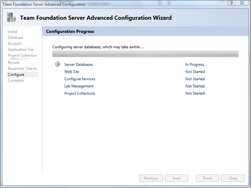Viewport: 251px width, 188px height.
Task: Click the configuration progress bar
Action: click(145, 54)
